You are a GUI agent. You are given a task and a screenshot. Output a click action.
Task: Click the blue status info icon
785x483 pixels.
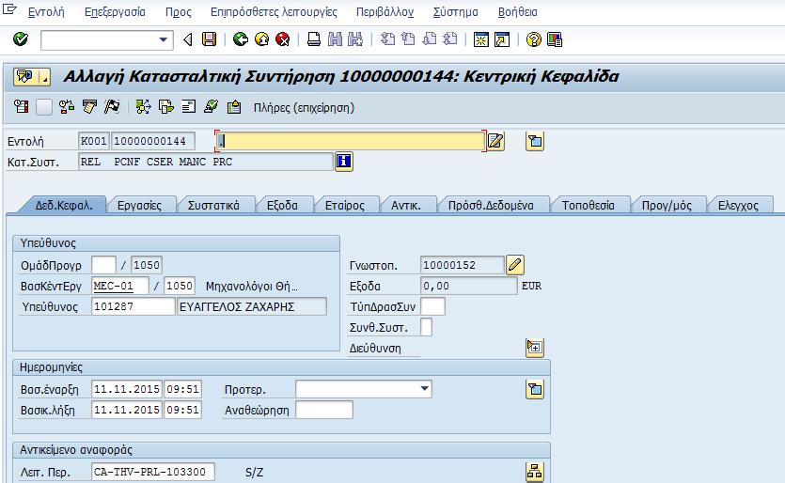click(x=343, y=162)
